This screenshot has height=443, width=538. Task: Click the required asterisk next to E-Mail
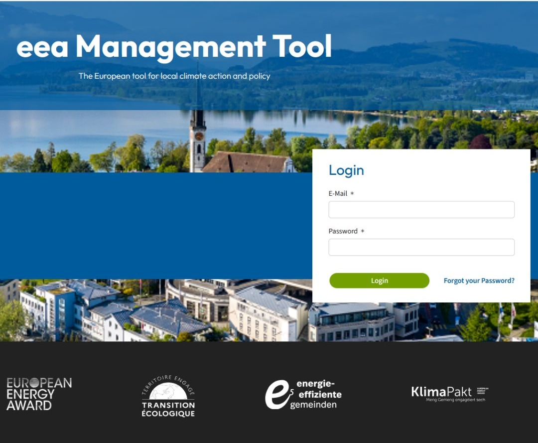352,193
